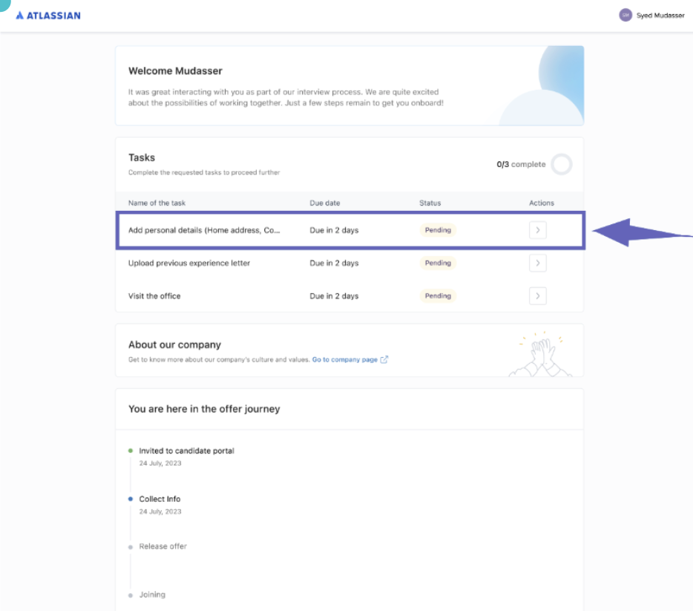Click Pending status of Visit the office
Screen dimensions: 693x611
438,295
